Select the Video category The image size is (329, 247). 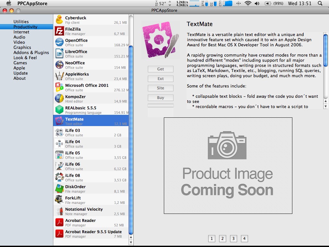click(19, 42)
